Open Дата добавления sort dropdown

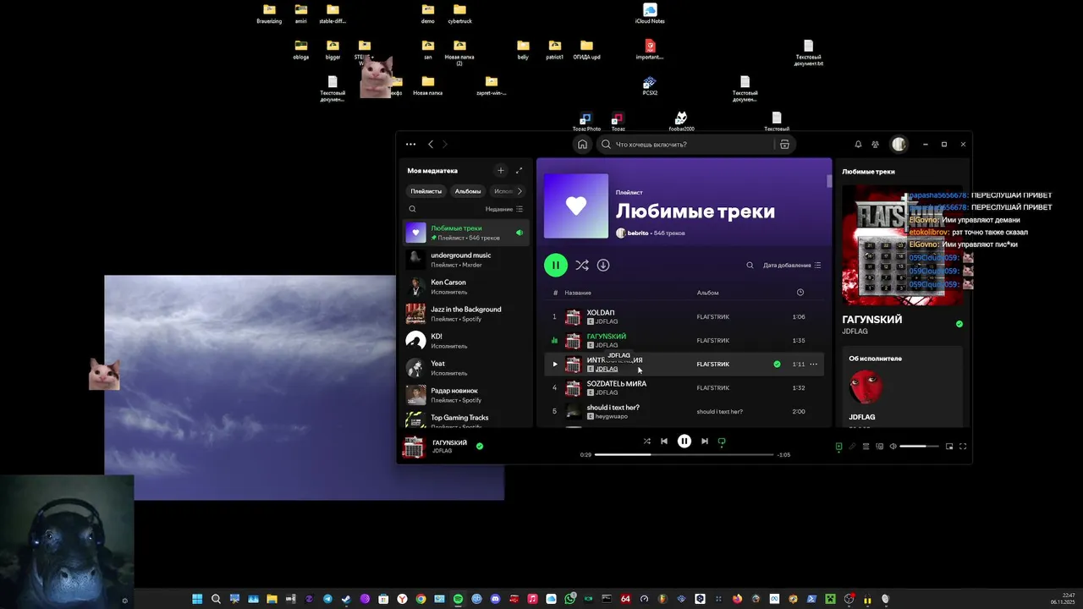[792, 266]
